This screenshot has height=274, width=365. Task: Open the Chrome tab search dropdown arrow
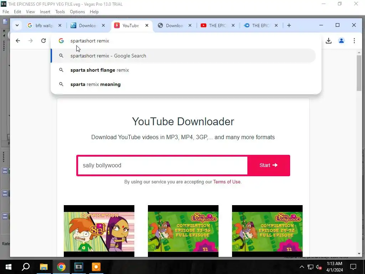(17, 25)
